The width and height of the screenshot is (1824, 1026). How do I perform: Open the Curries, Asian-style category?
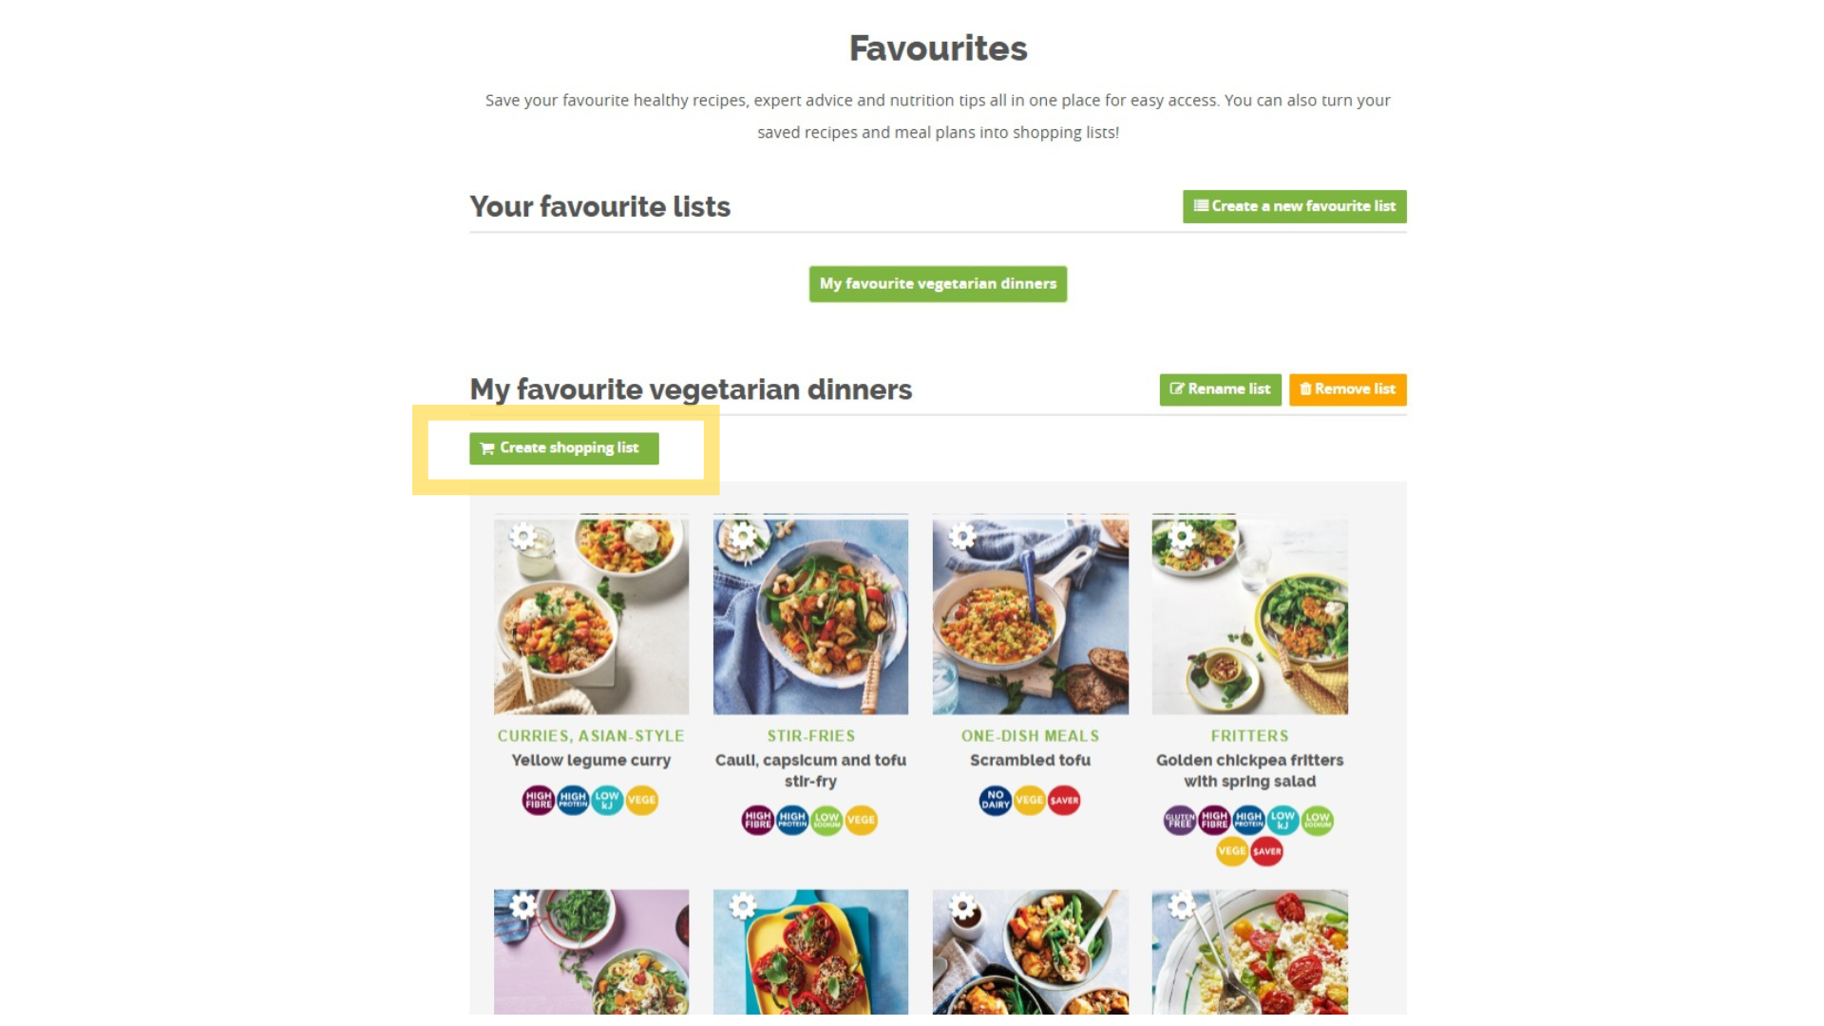tap(591, 736)
